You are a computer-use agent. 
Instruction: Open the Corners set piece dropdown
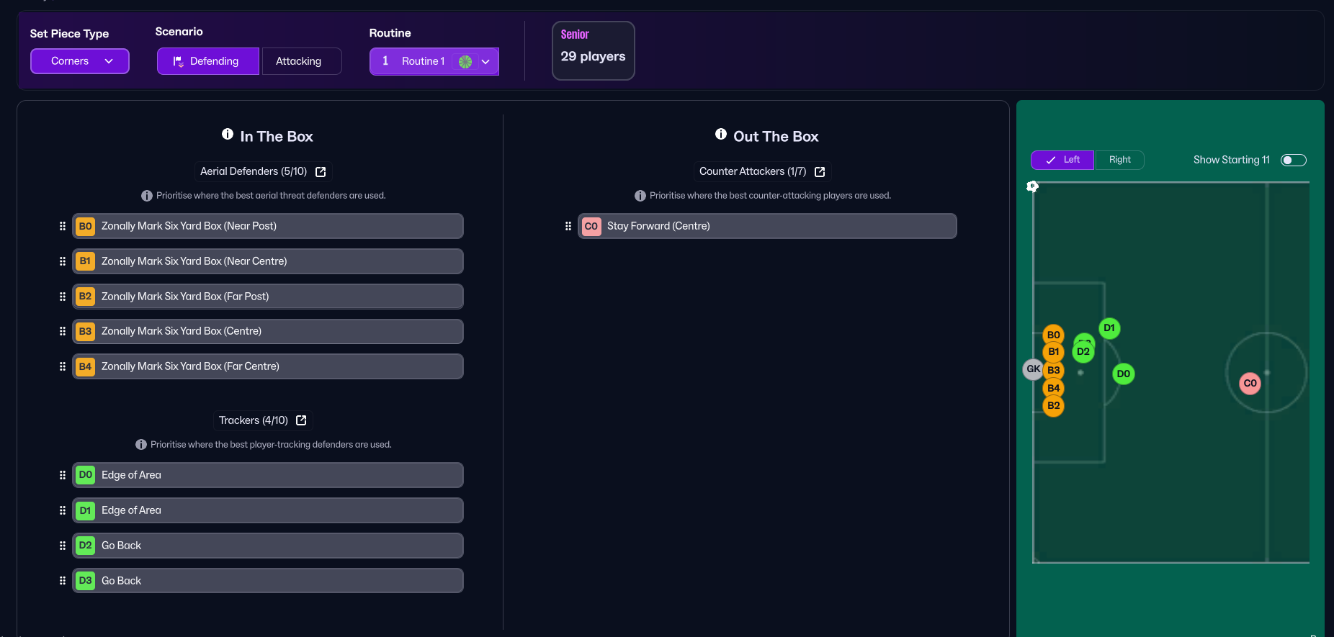(x=79, y=61)
